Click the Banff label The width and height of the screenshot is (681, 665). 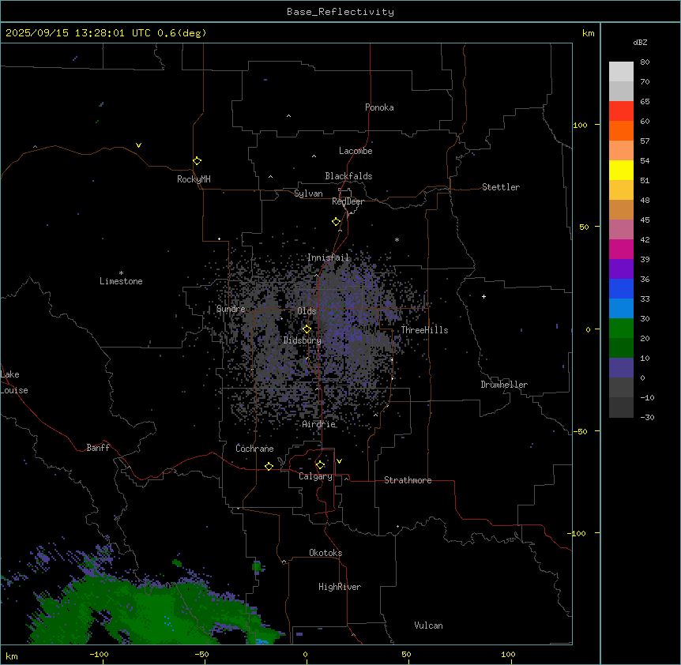coord(98,448)
